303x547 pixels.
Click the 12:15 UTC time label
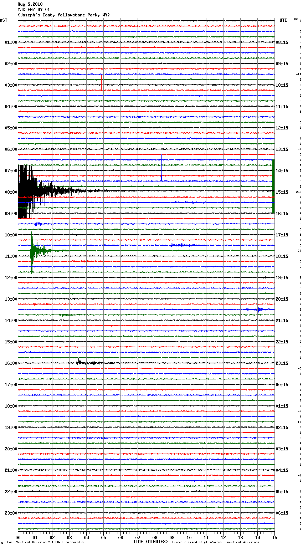coord(282,128)
